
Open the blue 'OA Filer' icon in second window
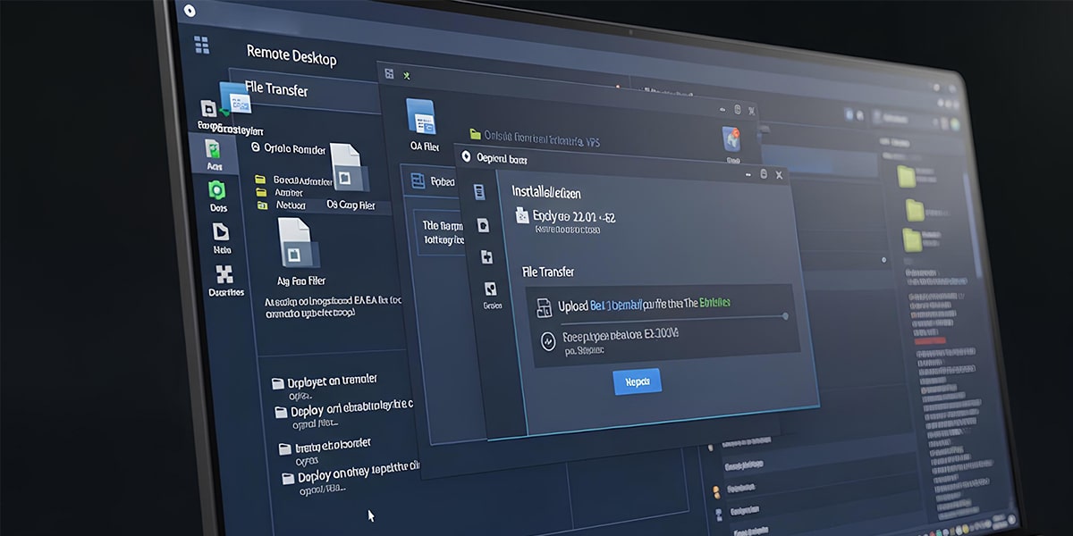point(421,117)
